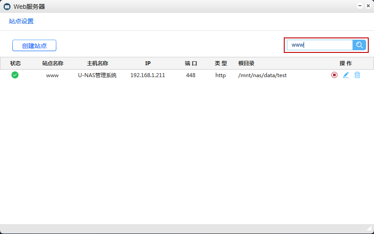Open the 站点设置 tab
The width and height of the screenshot is (374, 234).
click(21, 21)
